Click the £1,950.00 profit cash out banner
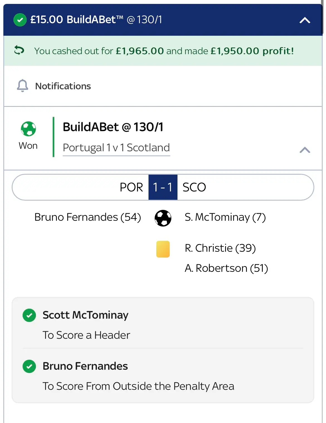 [164, 51]
